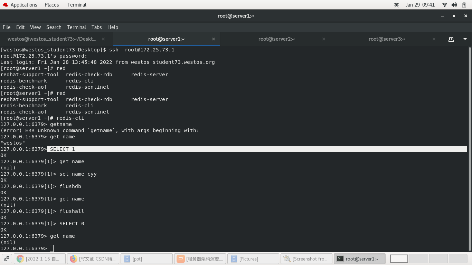Click the new tab icon button

451,39
